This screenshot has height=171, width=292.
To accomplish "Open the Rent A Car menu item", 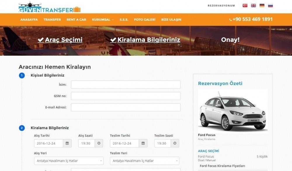I will pyautogui.click(x=76, y=20).
